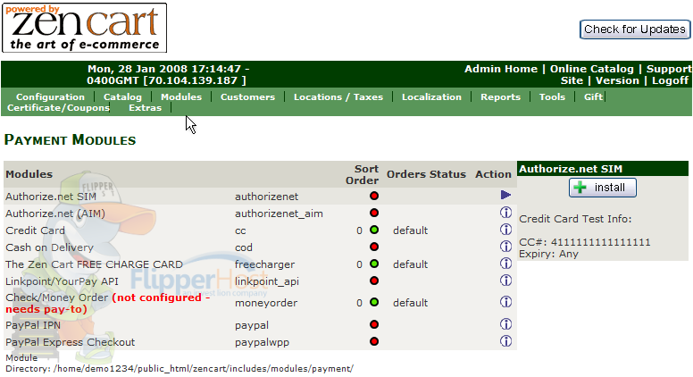Install the Authorize.net SIM module

[x=603, y=188]
